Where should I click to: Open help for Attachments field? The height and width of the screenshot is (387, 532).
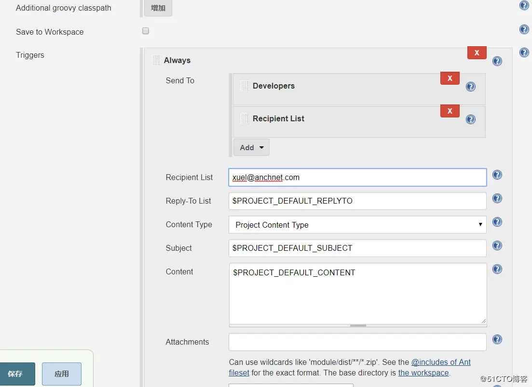[x=497, y=339]
